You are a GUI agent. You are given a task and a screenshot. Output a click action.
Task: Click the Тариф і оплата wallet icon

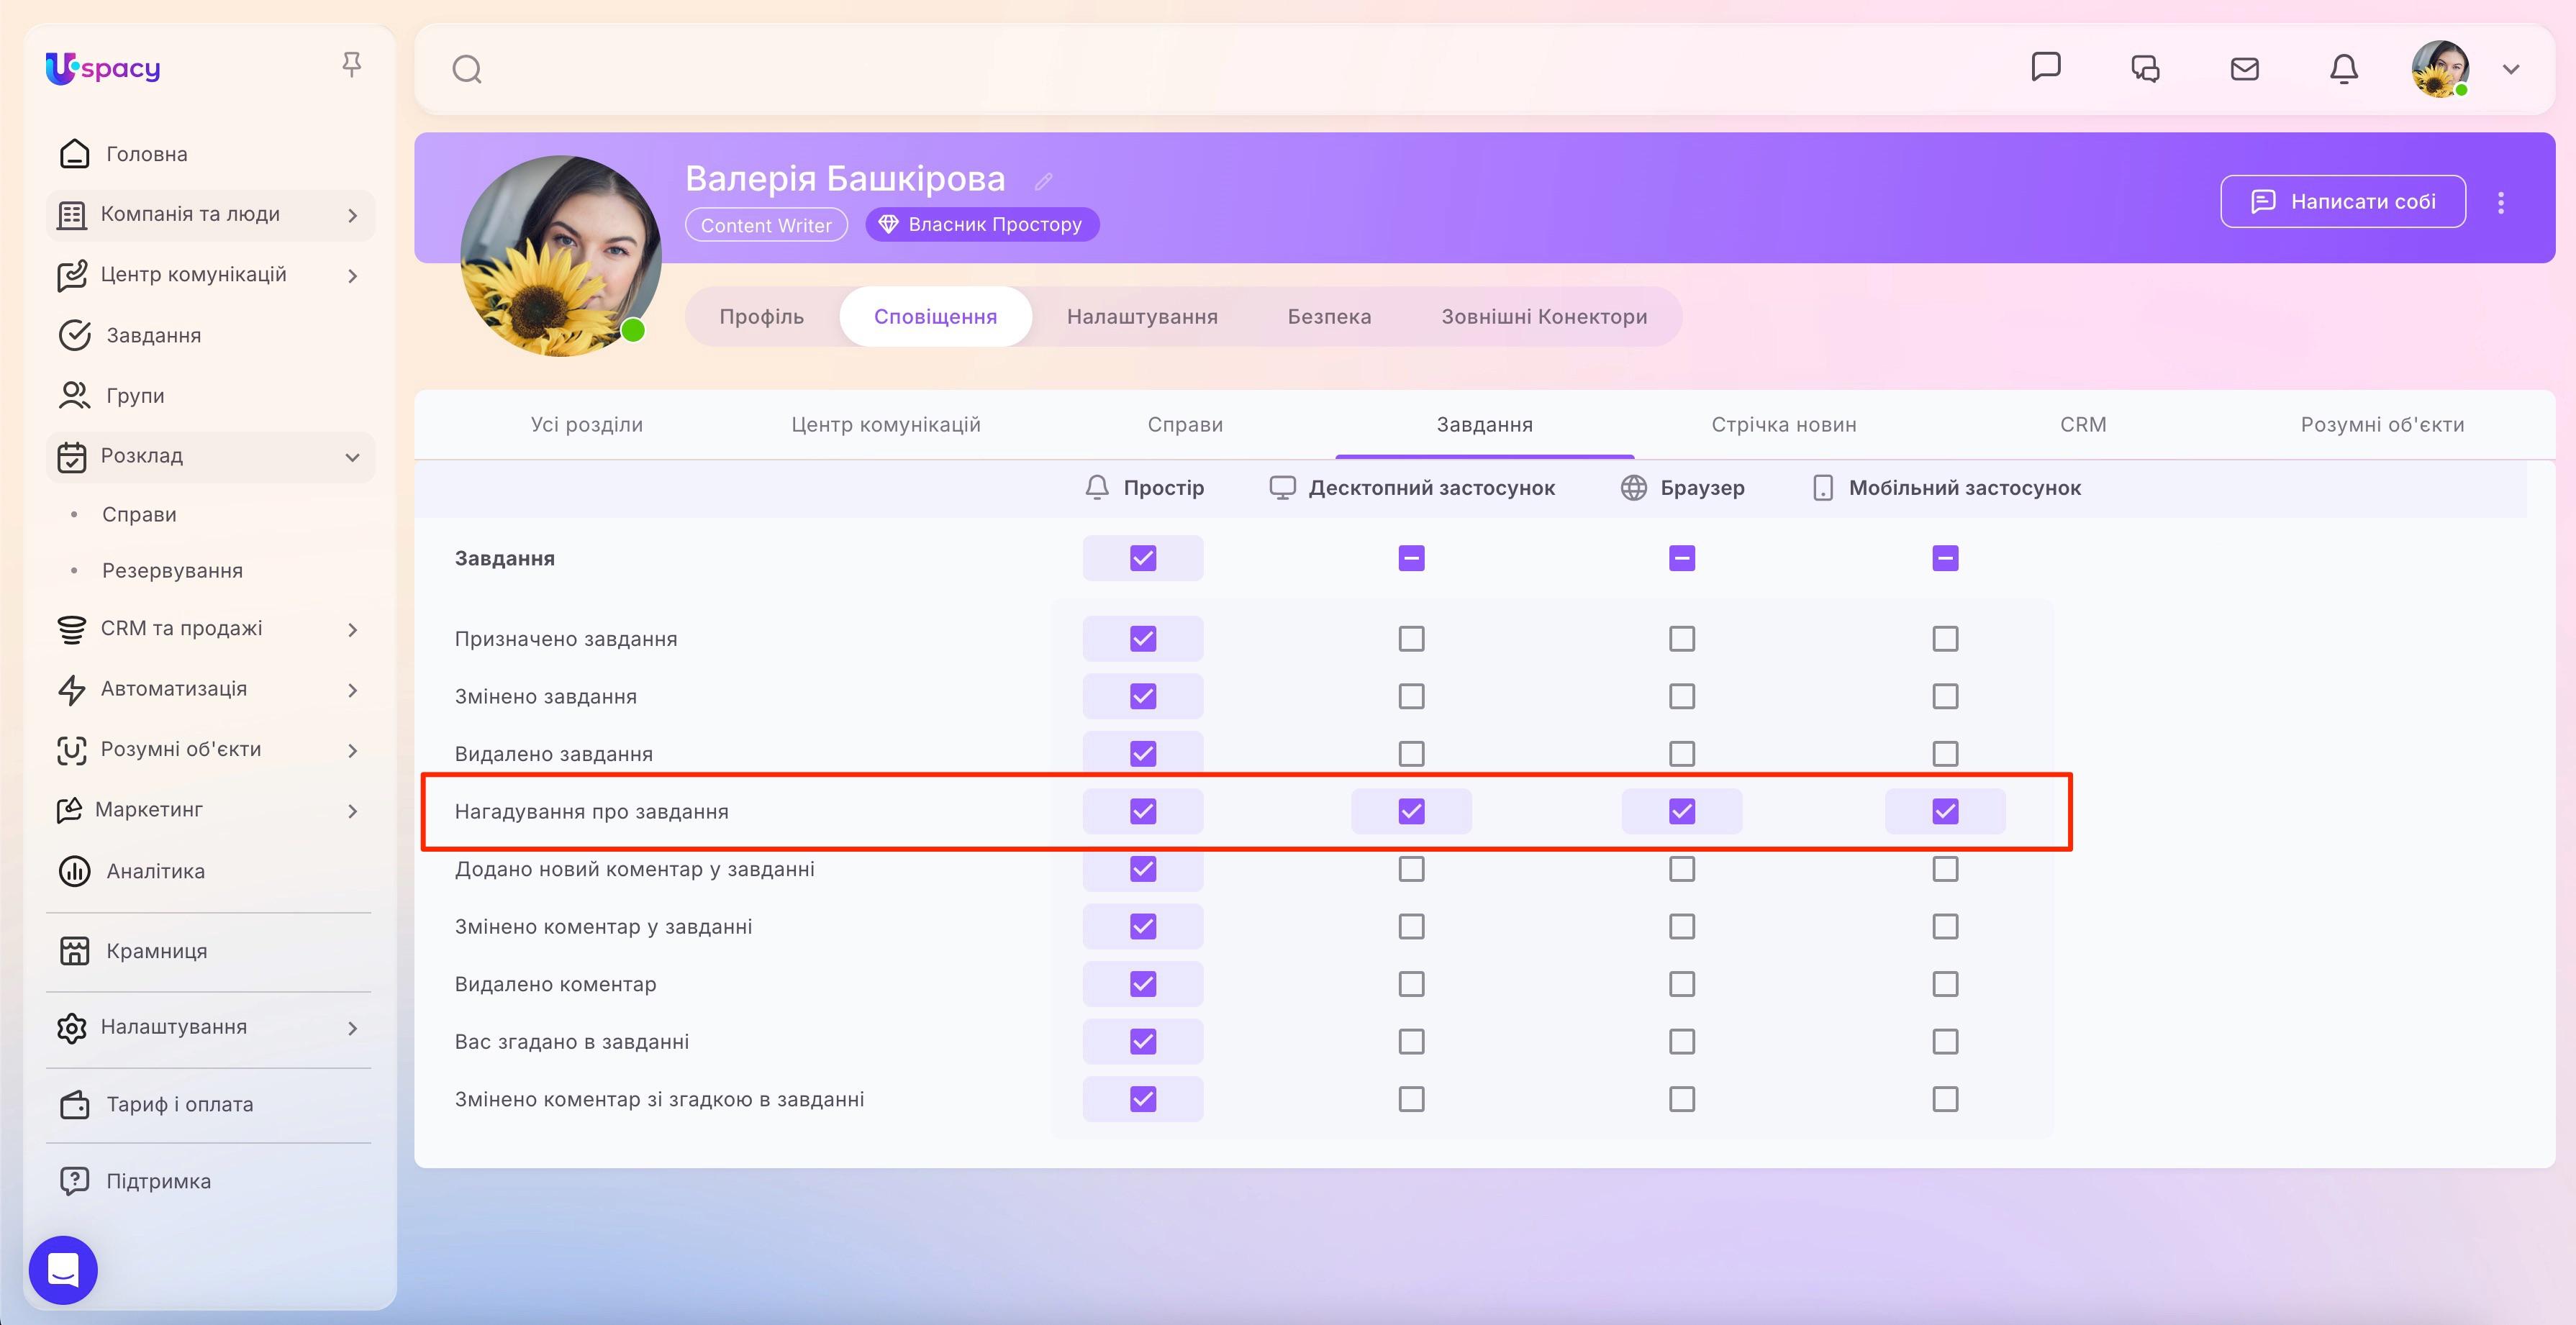click(75, 1104)
